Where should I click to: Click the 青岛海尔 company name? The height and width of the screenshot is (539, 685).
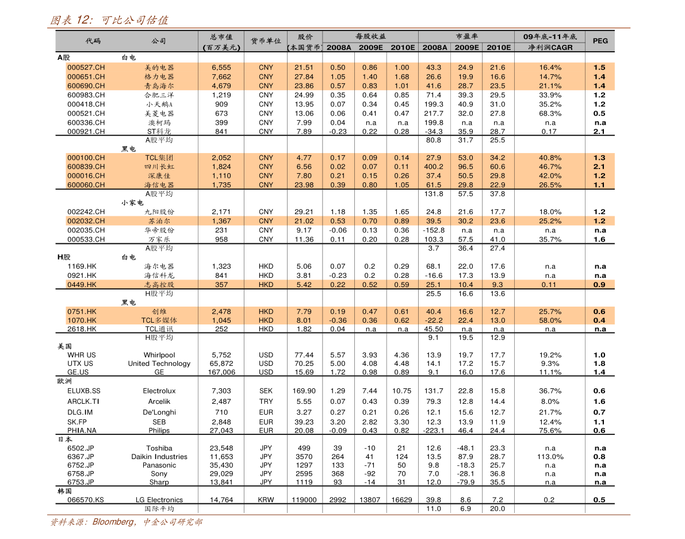(159, 86)
